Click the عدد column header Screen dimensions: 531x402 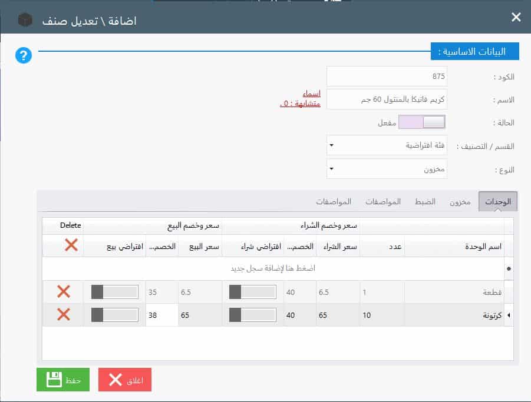(382, 247)
